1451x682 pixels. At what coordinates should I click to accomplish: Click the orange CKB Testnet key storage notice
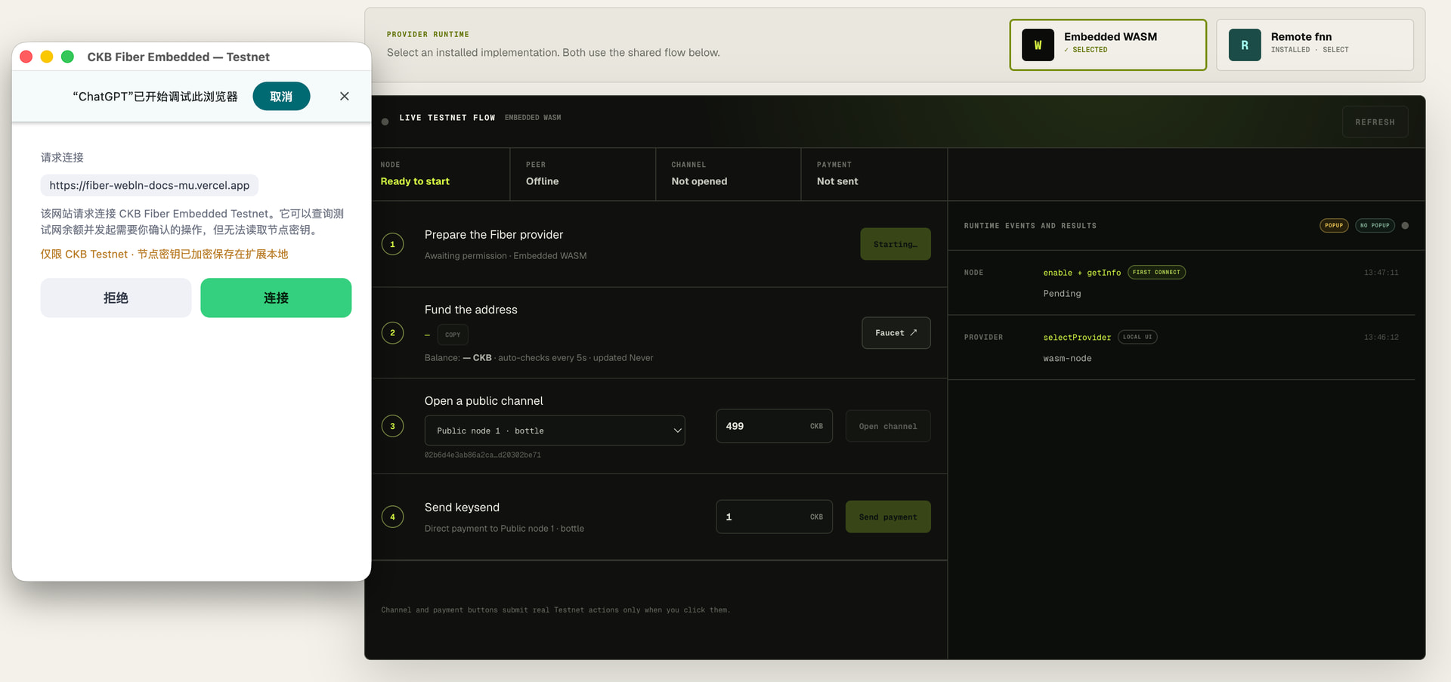164,255
